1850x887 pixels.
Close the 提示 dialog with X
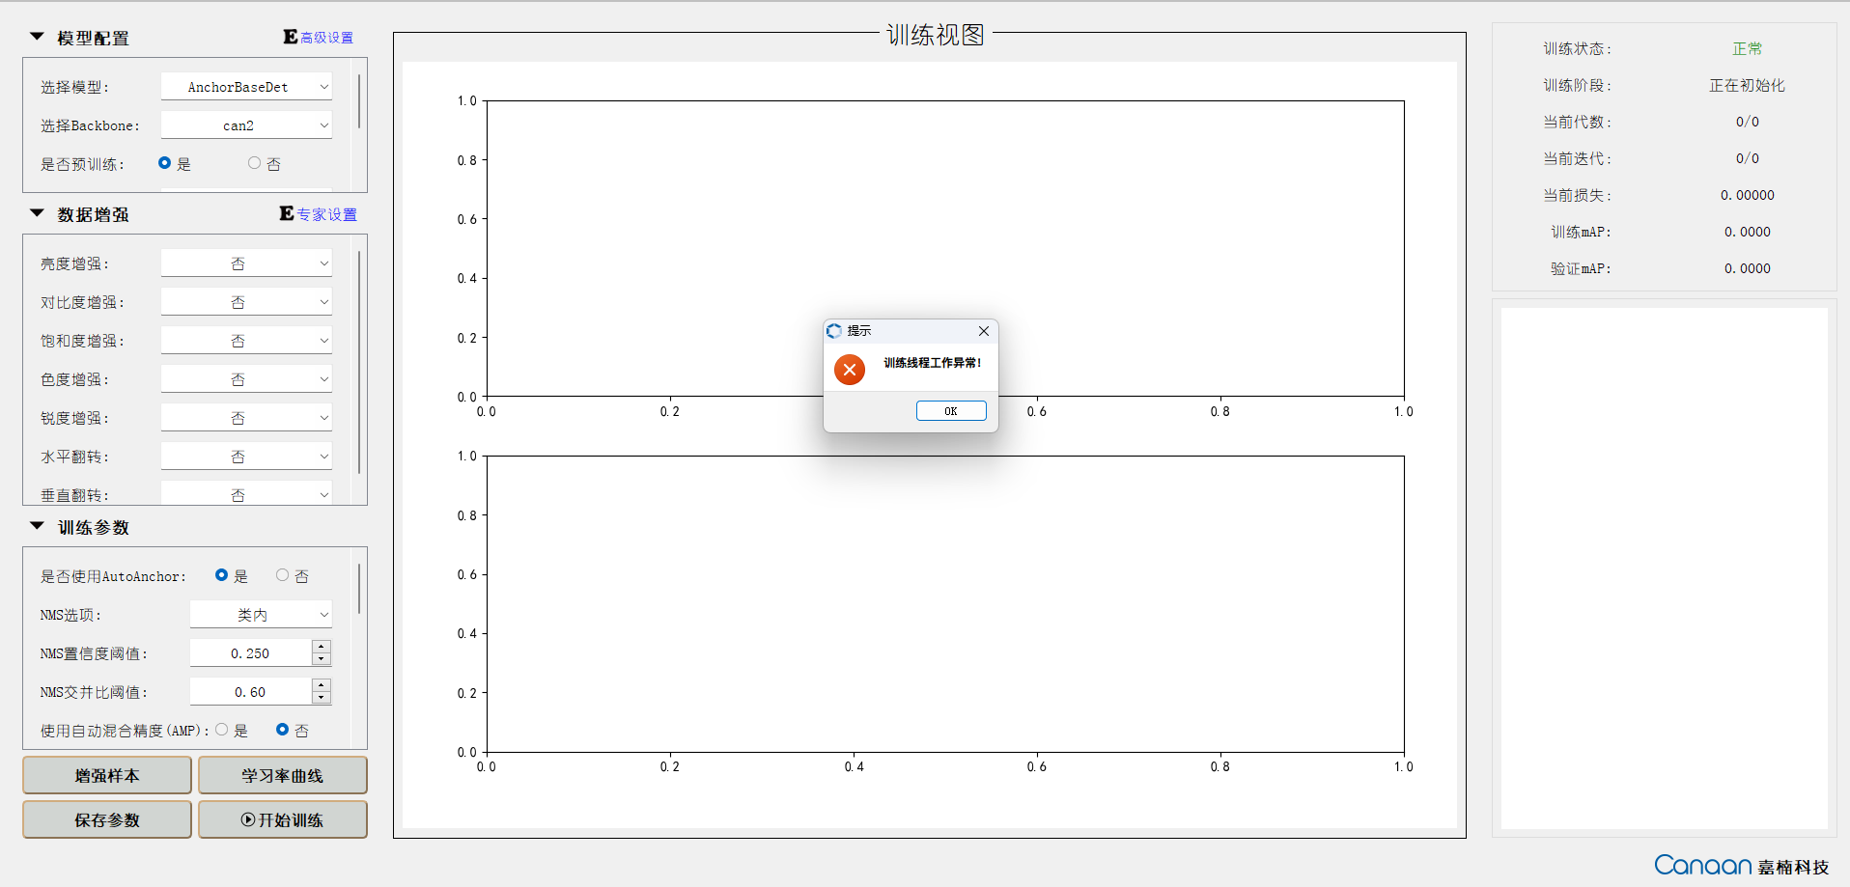(x=983, y=331)
